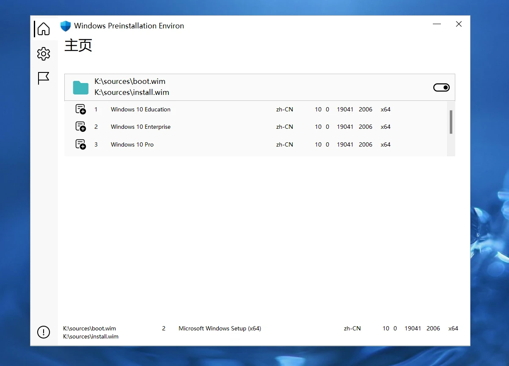Close the application window
Screen dimensions: 509x366
pos(459,24)
